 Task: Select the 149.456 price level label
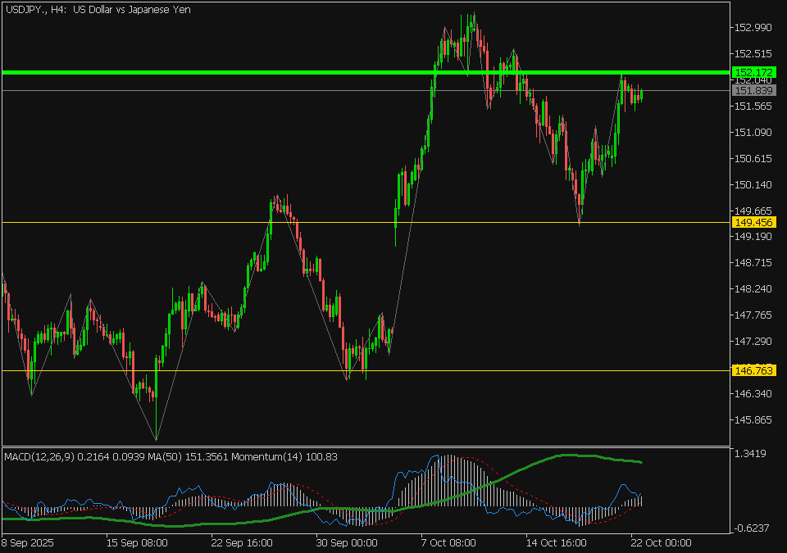pyautogui.click(x=753, y=222)
